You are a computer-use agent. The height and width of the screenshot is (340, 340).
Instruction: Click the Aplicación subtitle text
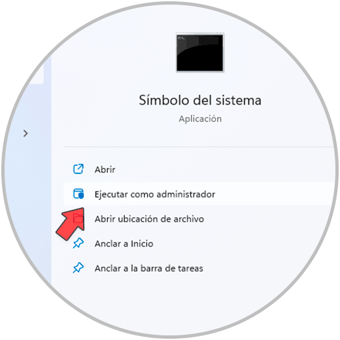[200, 119]
